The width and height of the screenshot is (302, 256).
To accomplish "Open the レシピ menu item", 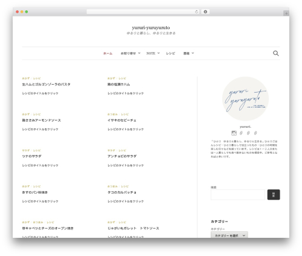I will pyautogui.click(x=170, y=53).
